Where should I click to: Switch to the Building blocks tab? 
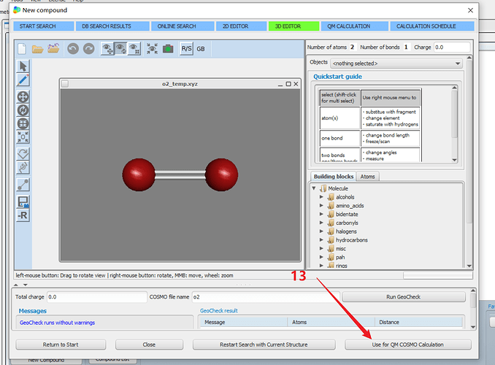[334, 177]
